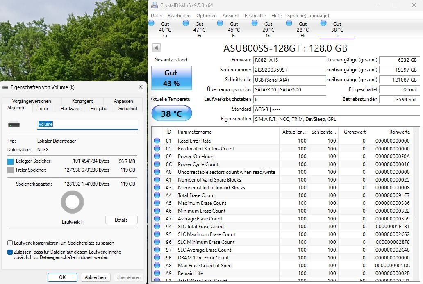Select drive E: status orb at 47 °C
This screenshot has height=284, width=423.
point(186,23)
